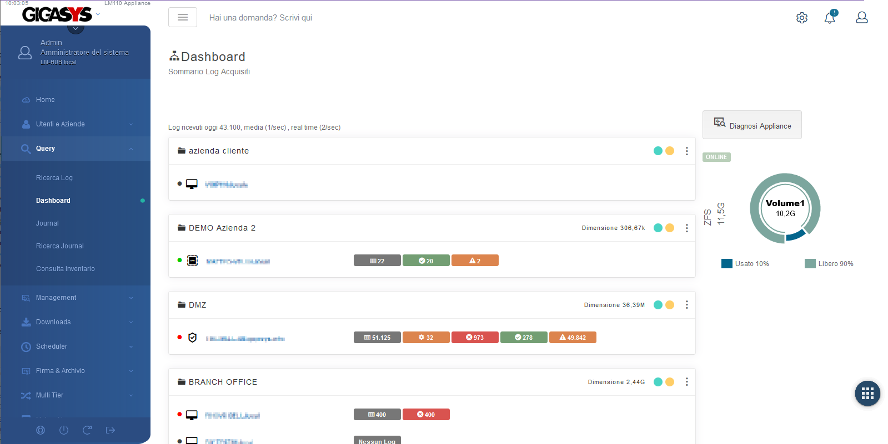This screenshot has width=888, height=444.
Task: Click the folder icon beside BRANCH OFFICE
Action: click(181, 382)
